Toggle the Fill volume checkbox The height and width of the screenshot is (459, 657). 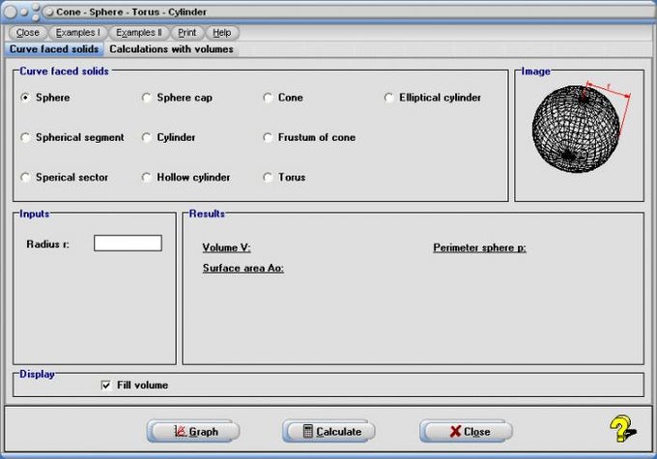[106, 385]
